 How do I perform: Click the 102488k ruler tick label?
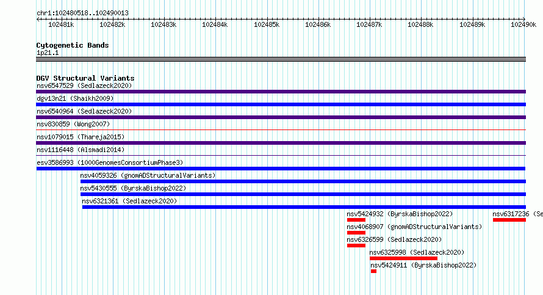coord(420,24)
